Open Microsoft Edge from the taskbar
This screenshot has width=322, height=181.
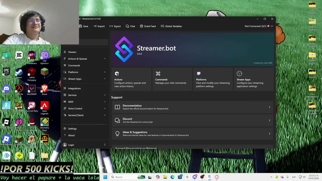(173, 177)
